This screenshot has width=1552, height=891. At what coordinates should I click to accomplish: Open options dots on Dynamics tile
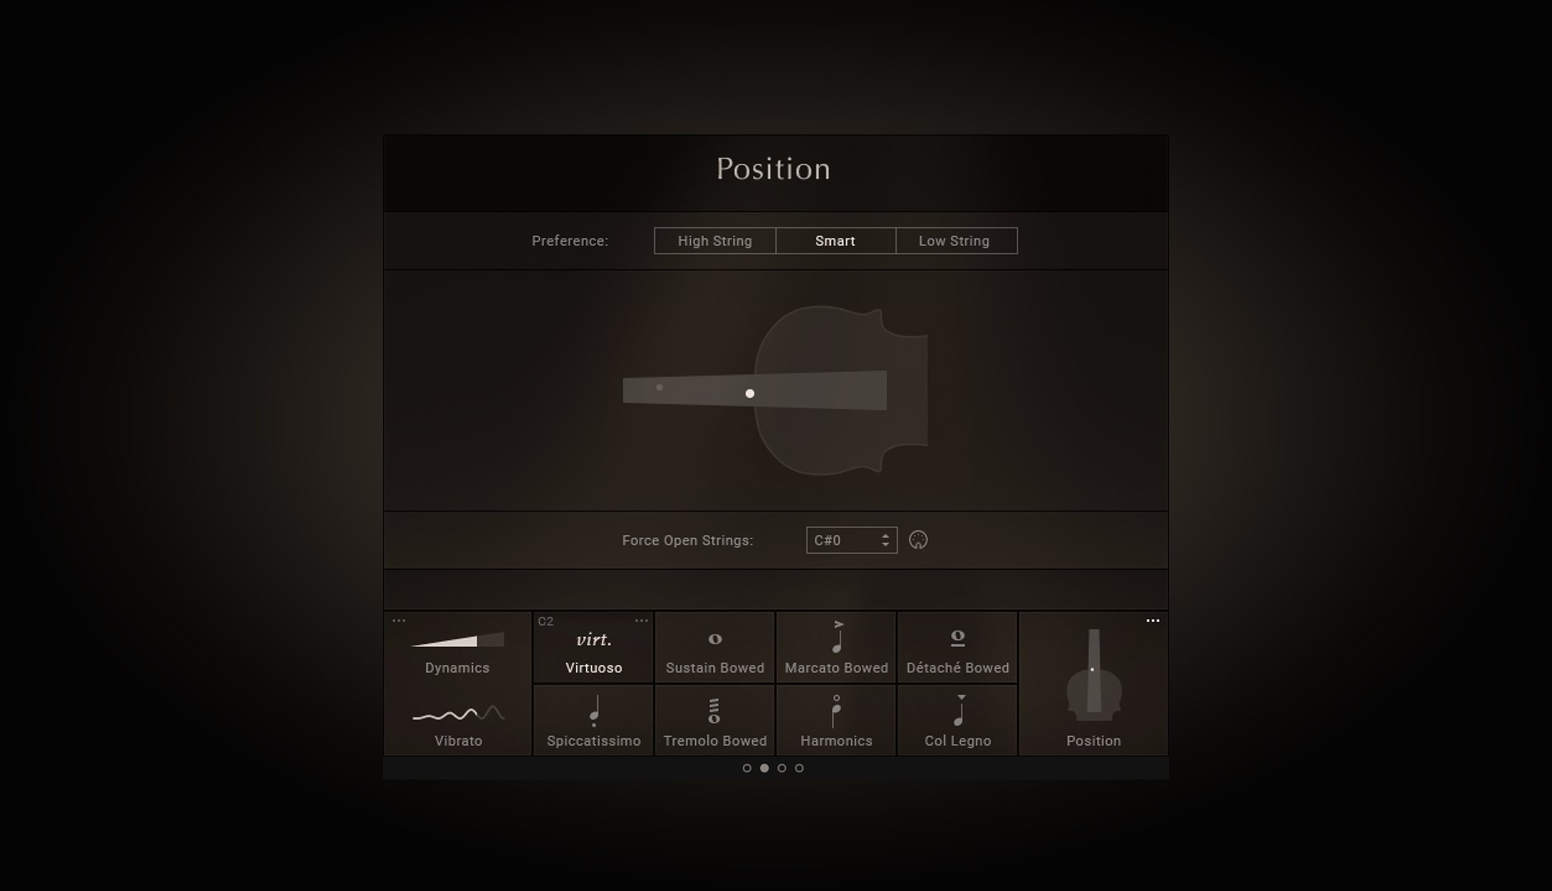tap(399, 621)
